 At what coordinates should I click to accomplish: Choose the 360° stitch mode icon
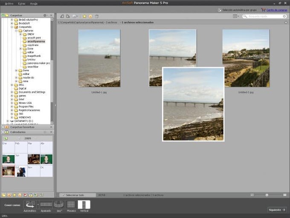tap(59, 204)
